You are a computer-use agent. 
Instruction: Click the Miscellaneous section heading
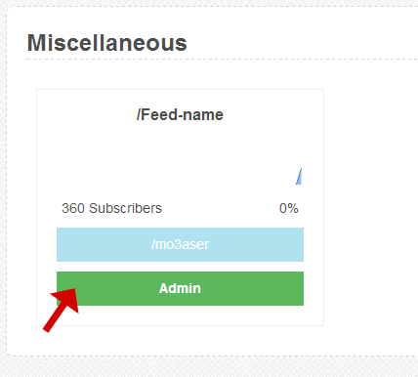coord(107,43)
